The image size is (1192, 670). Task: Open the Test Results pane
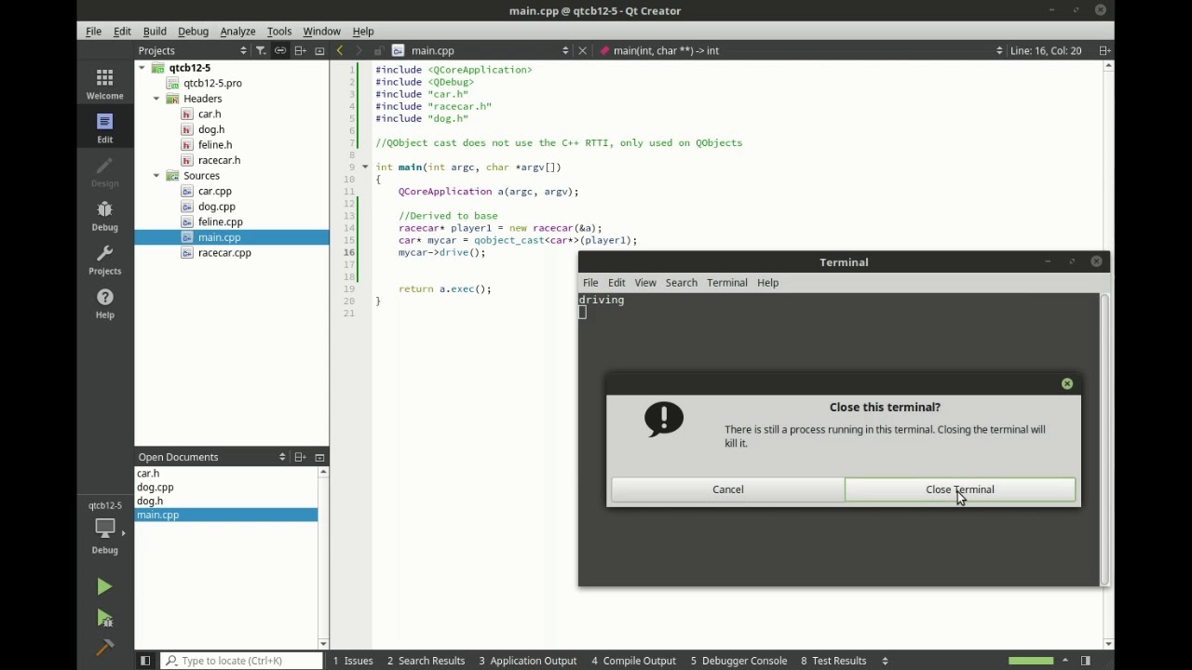point(833,661)
